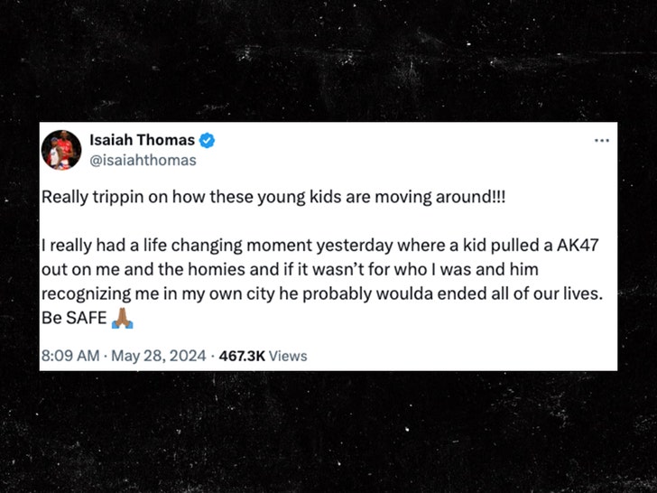
Task: Click the 467.3K view count number
Action: click(240, 356)
